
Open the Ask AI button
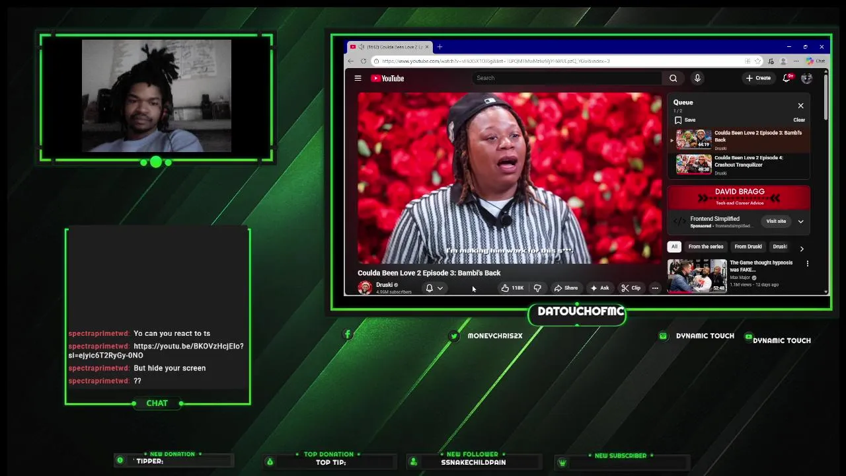[599, 288]
